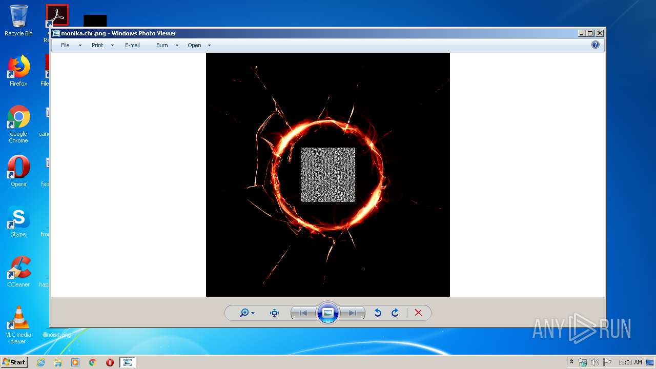Delete the picture with red X
656x369 pixels.
click(418, 313)
